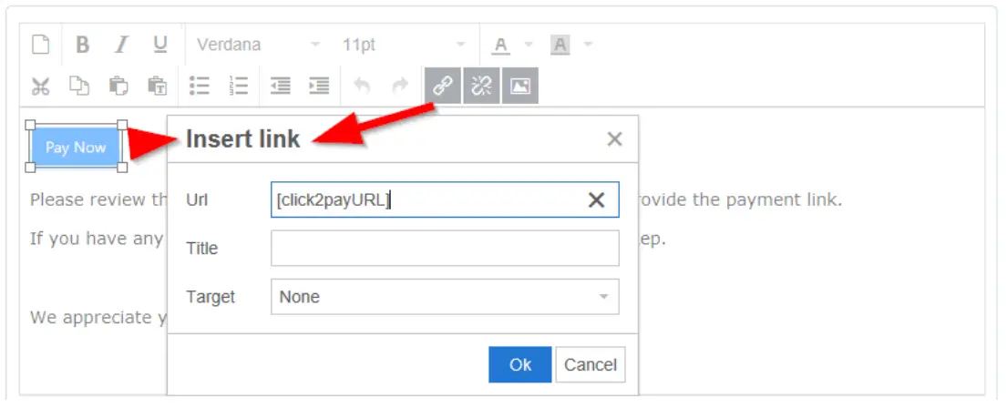Click the Copy icon

(79, 86)
